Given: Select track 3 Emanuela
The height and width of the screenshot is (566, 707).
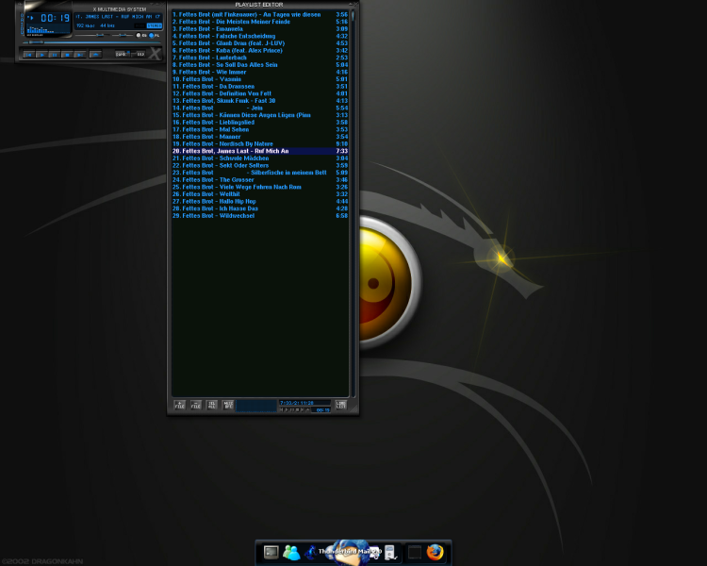Looking at the screenshot, I should [260, 29].
